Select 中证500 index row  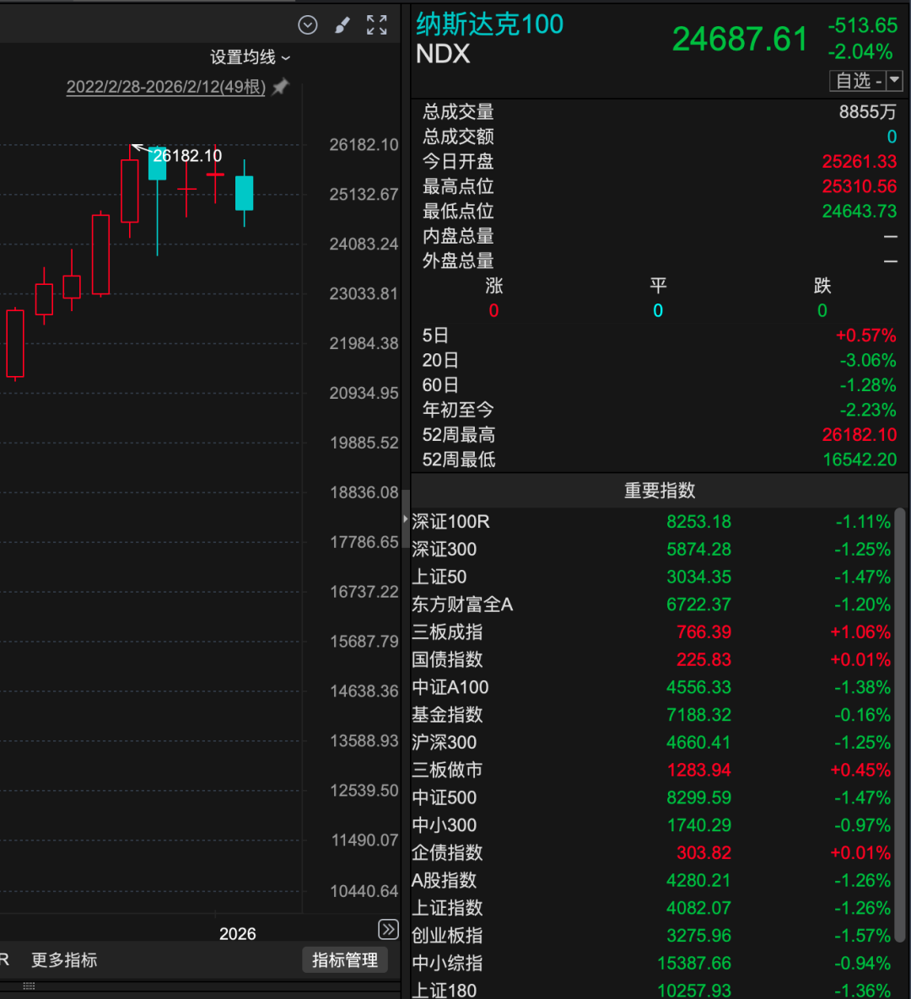[651, 798]
